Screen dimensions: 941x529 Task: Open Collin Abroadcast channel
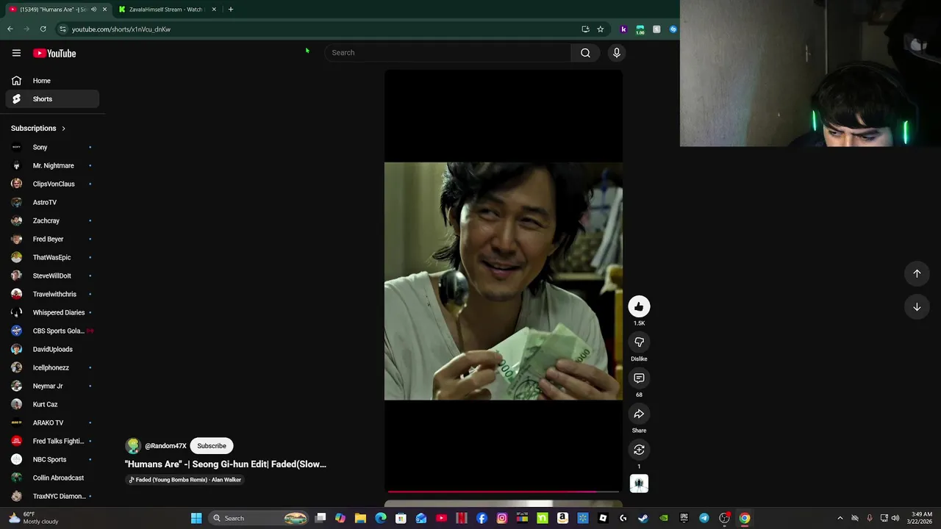52,478
